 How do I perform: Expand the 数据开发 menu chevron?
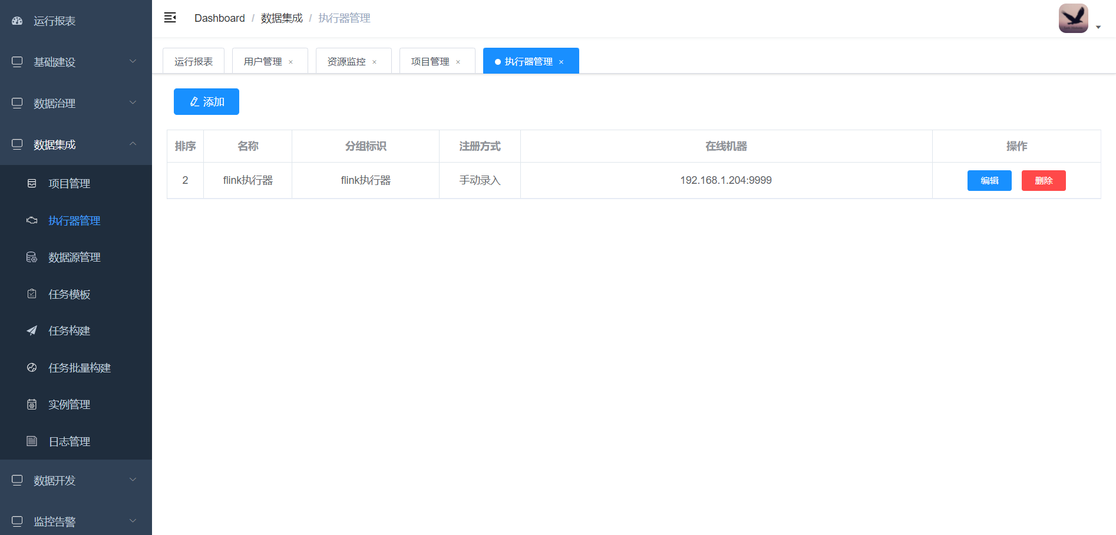pyautogui.click(x=133, y=480)
